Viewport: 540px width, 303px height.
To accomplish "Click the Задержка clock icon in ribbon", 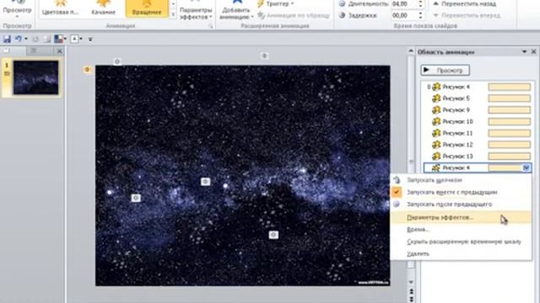I will 342,15.
